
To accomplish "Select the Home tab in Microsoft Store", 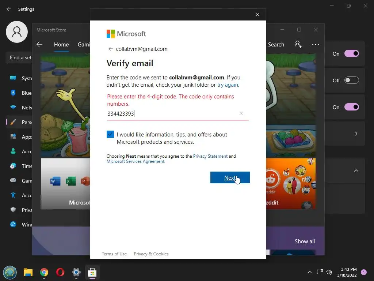I will click(x=61, y=44).
